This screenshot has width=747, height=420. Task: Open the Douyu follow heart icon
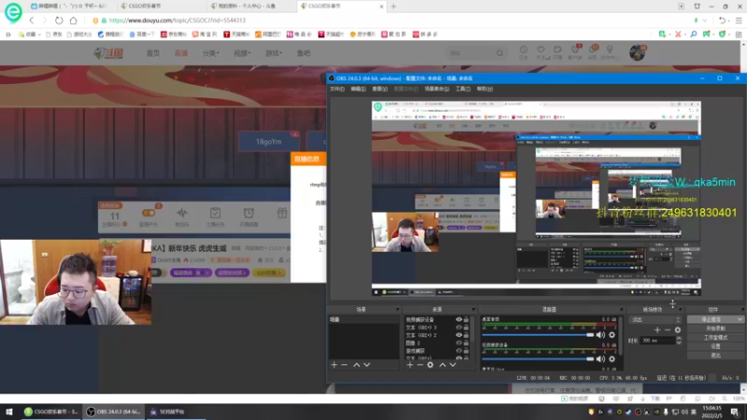[541, 49]
